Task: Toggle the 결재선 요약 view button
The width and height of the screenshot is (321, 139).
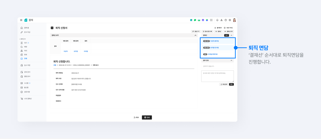Action: [x=229, y=31]
